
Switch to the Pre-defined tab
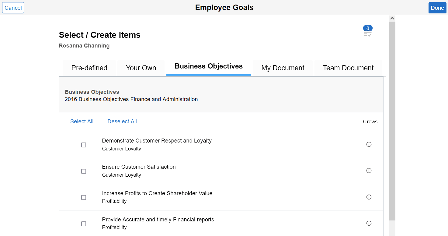coord(89,68)
